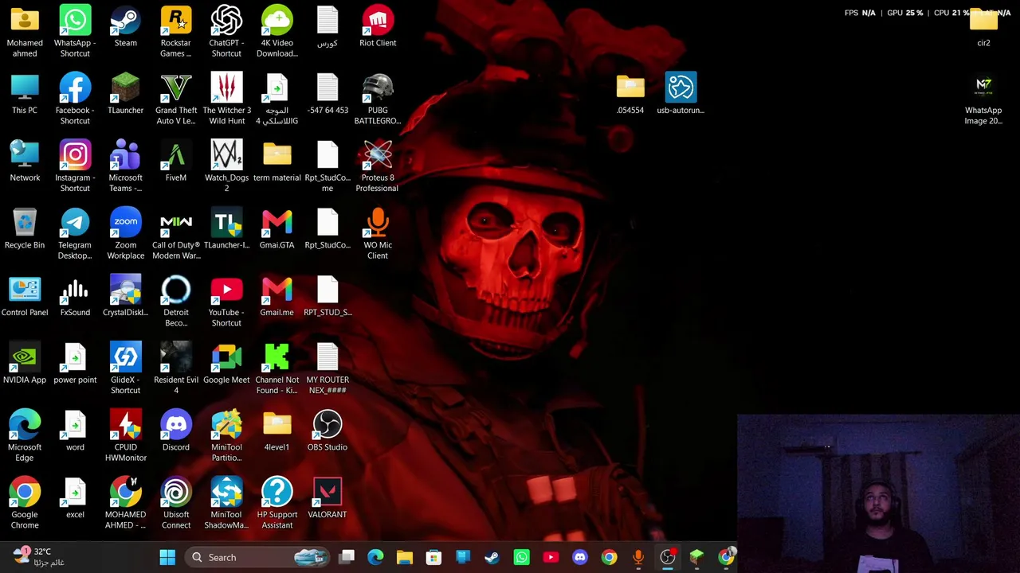Select the Gmai.GTA desktop shortcut
Viewport: 1020px width, 573px height.
(277, 228)
